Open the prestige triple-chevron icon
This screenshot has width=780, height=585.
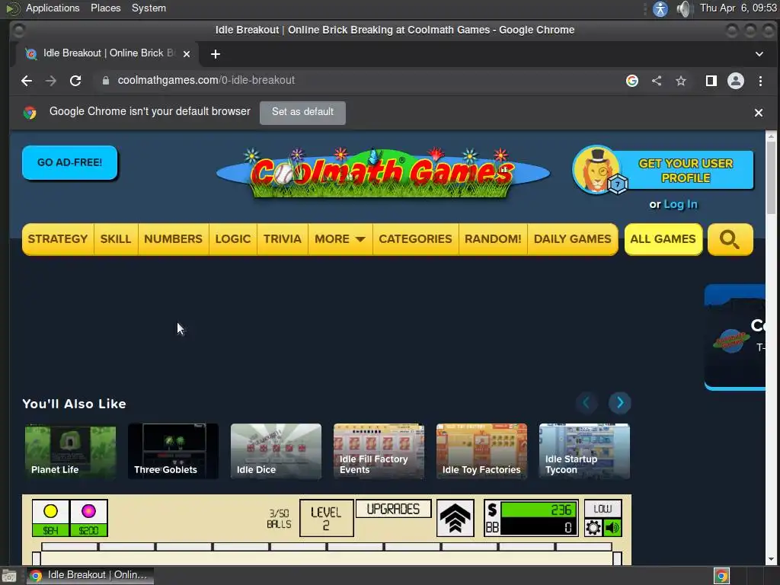pyautogui.click(x=455, y=518)
